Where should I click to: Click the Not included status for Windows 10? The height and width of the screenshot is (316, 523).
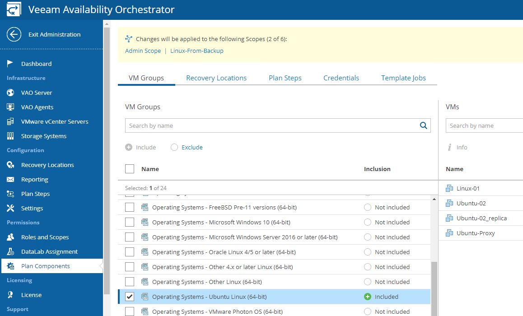(387, 222)
